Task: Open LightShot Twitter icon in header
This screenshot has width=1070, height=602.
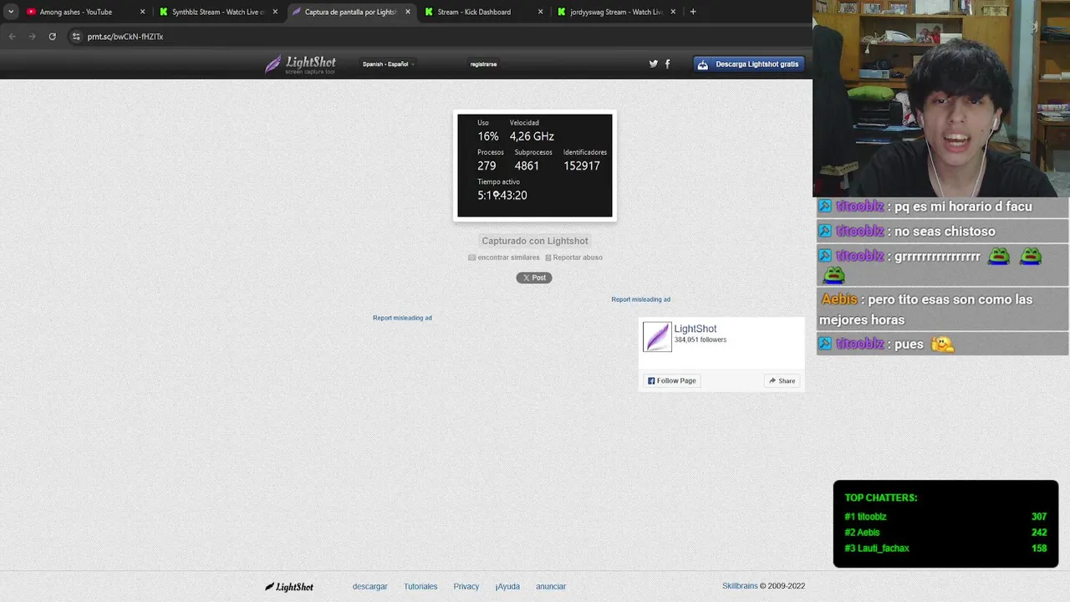Action: click(654, 64)
